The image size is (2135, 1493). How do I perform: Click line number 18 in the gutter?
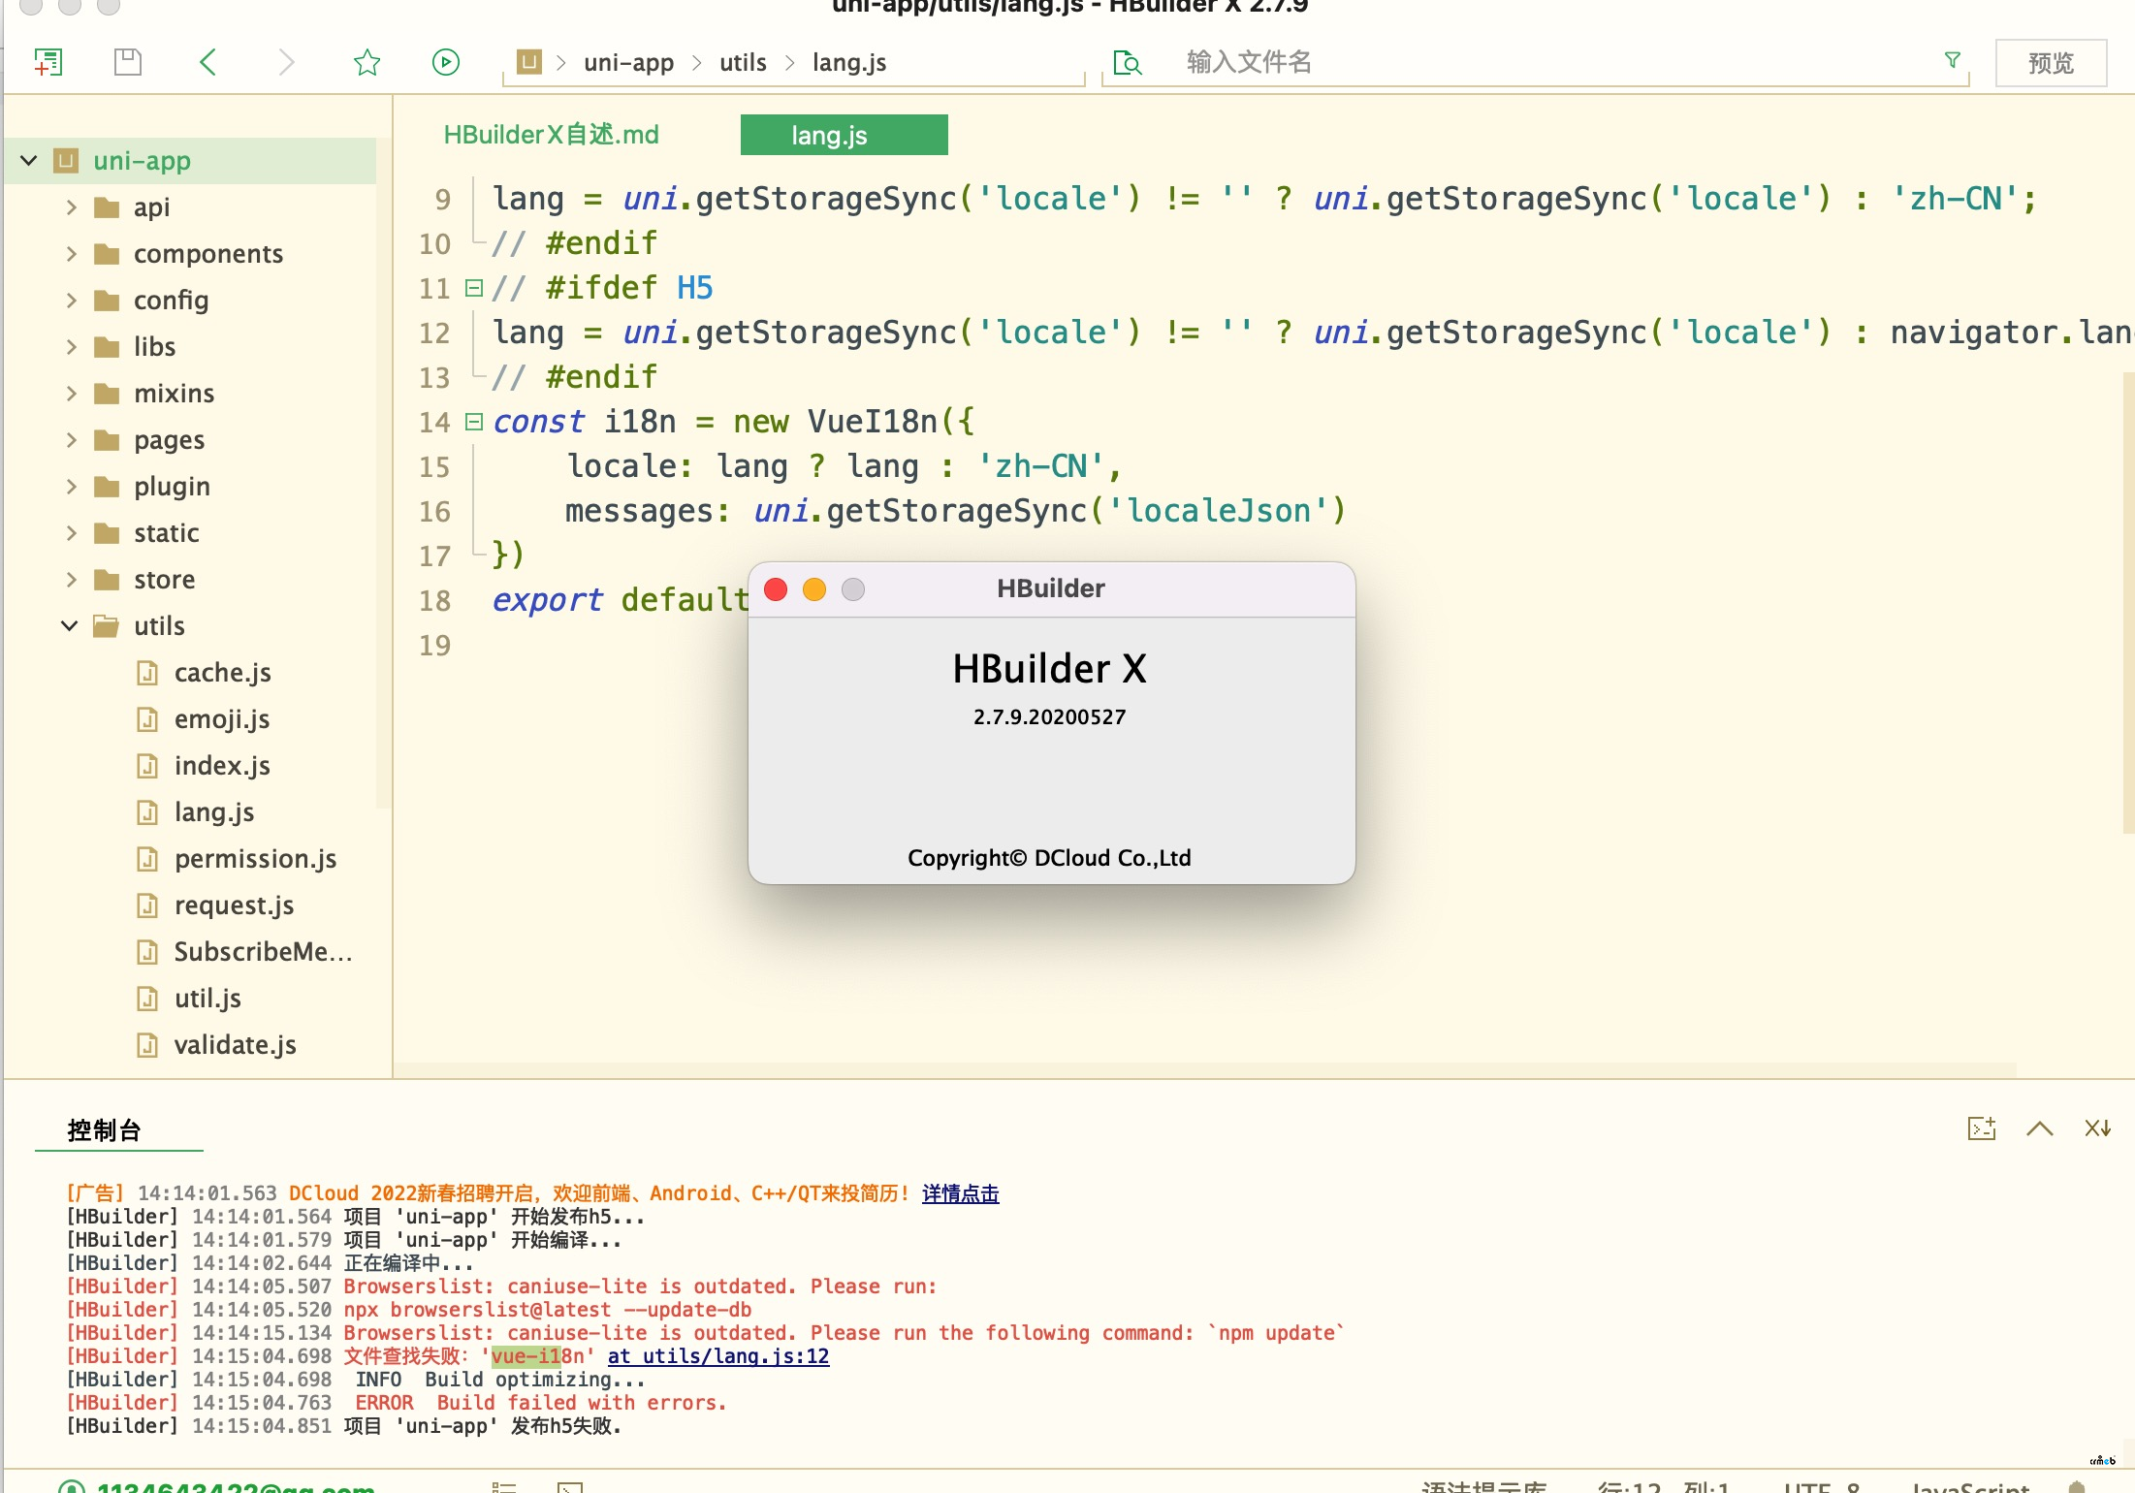pyautogui.click(x=434, y=600)
